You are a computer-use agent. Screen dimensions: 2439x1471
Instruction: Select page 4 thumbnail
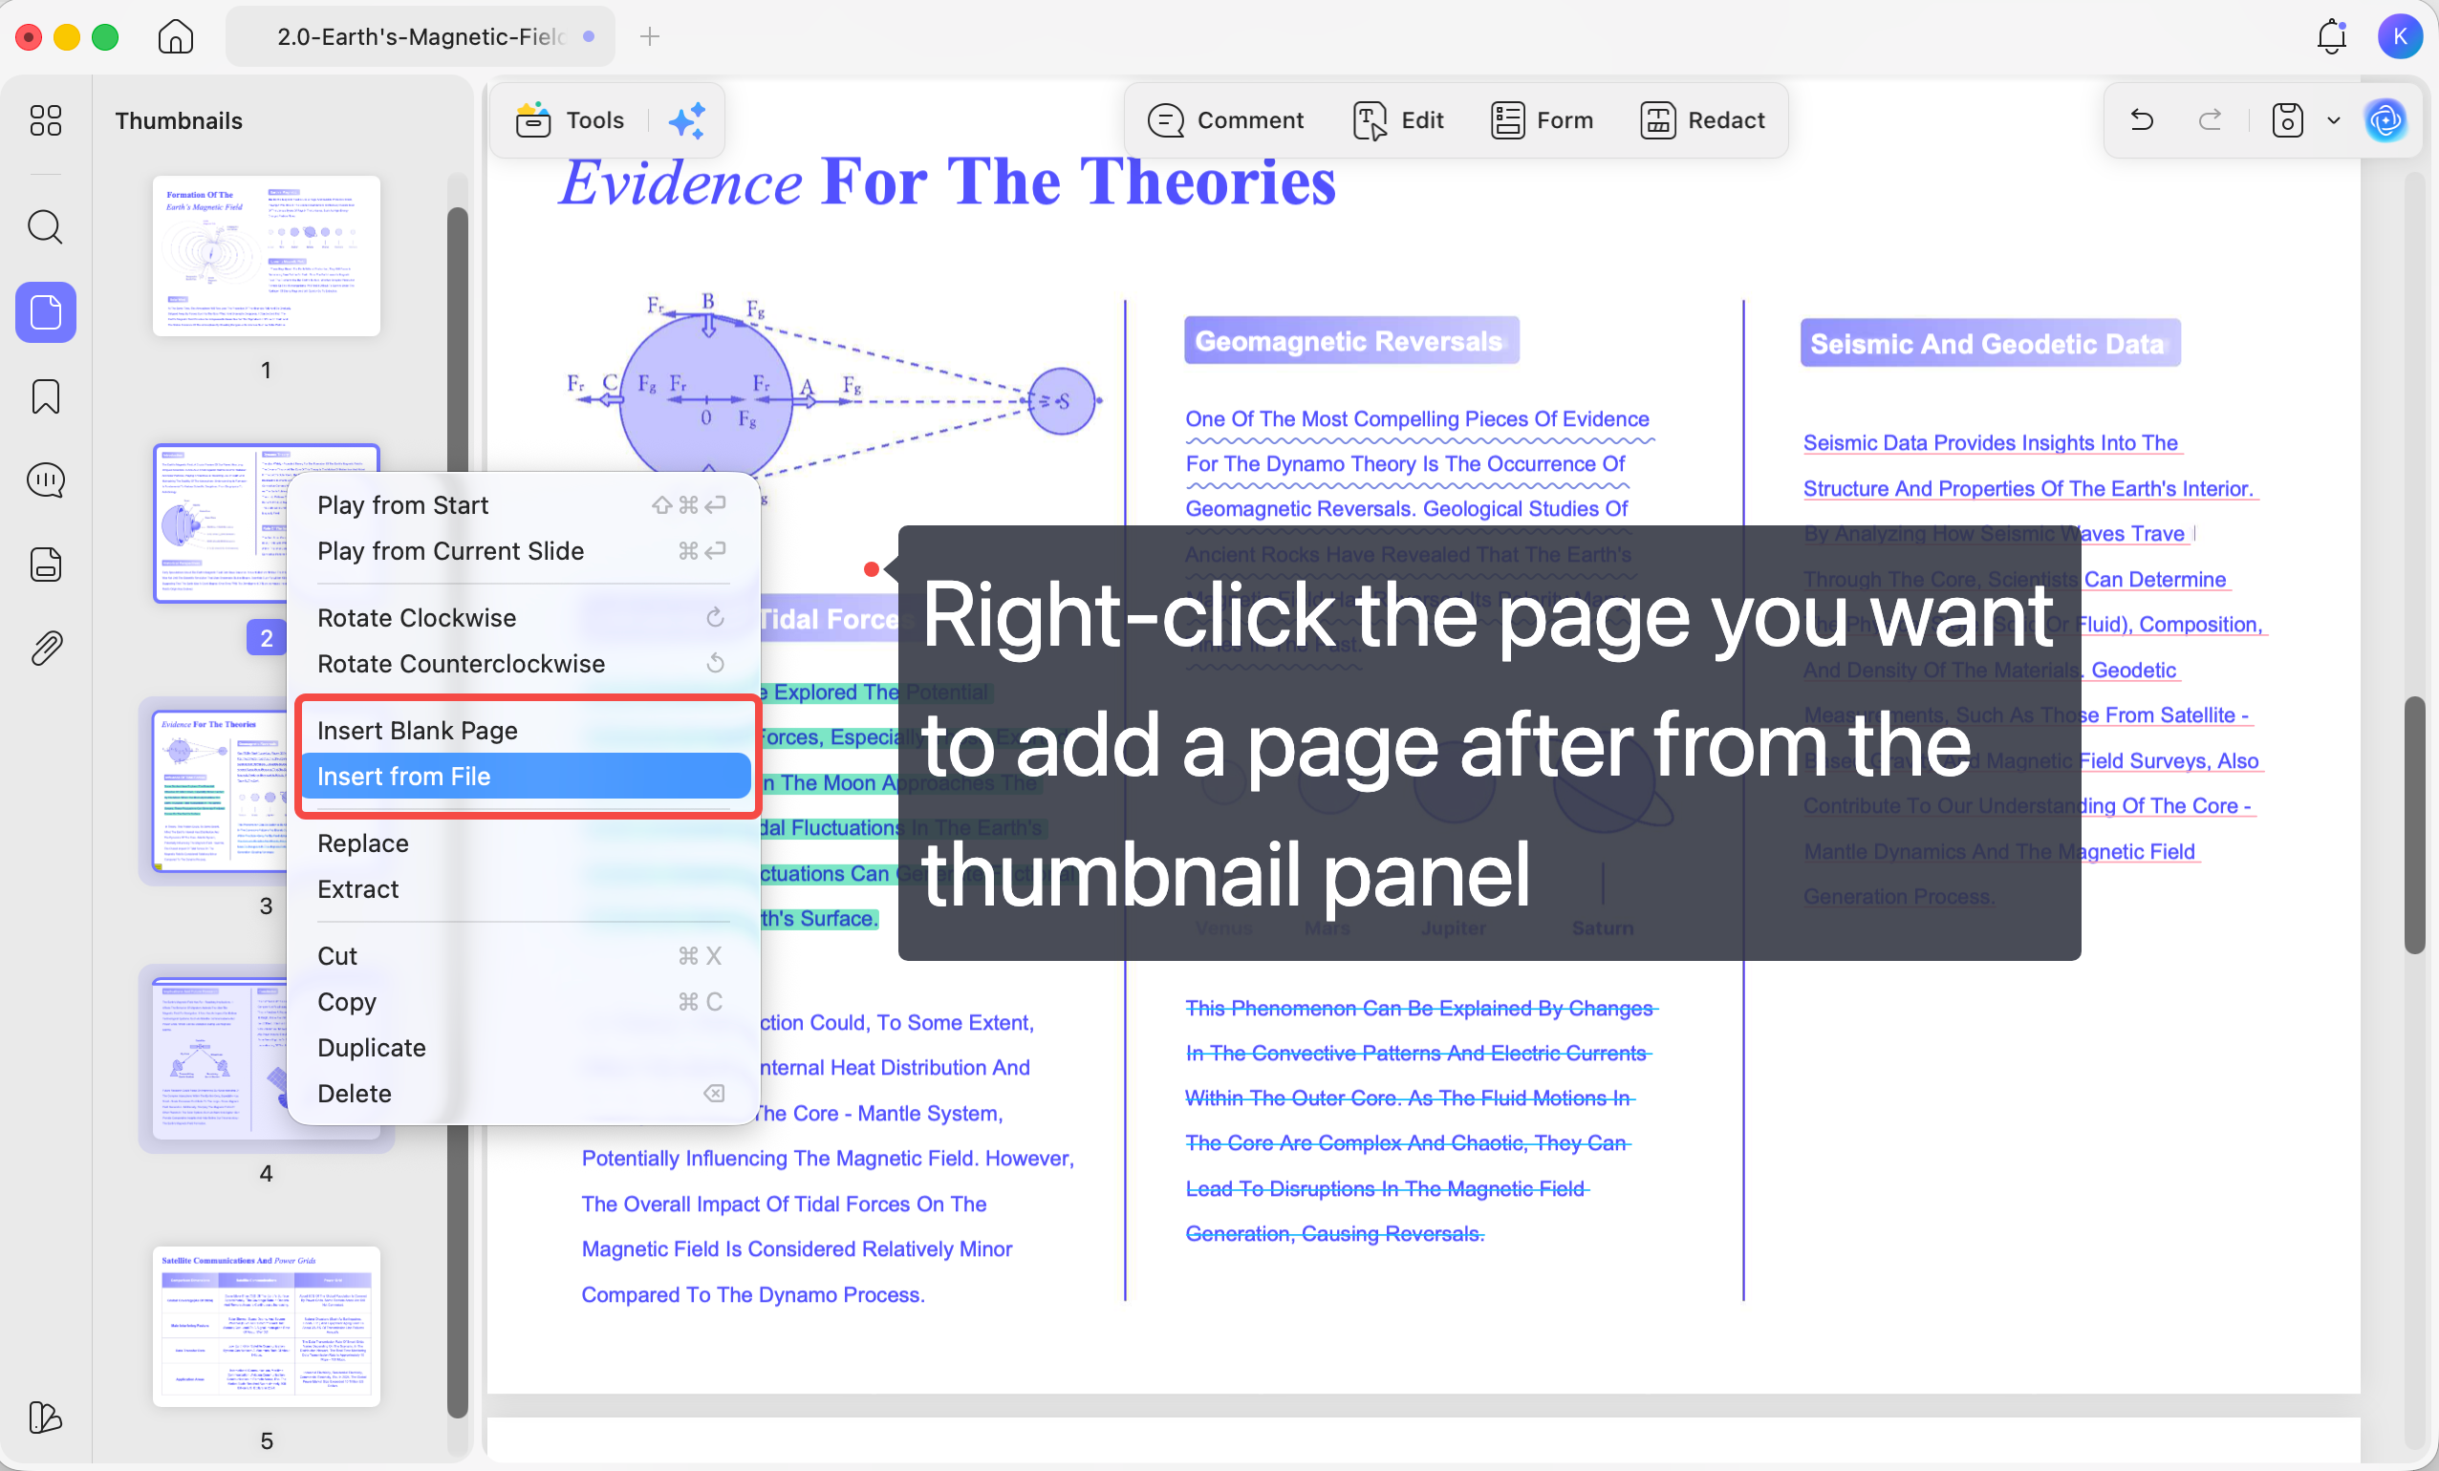(218, 1058)
